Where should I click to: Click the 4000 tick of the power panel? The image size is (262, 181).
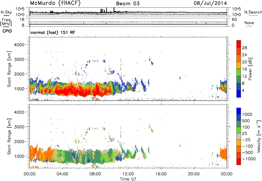19,45
